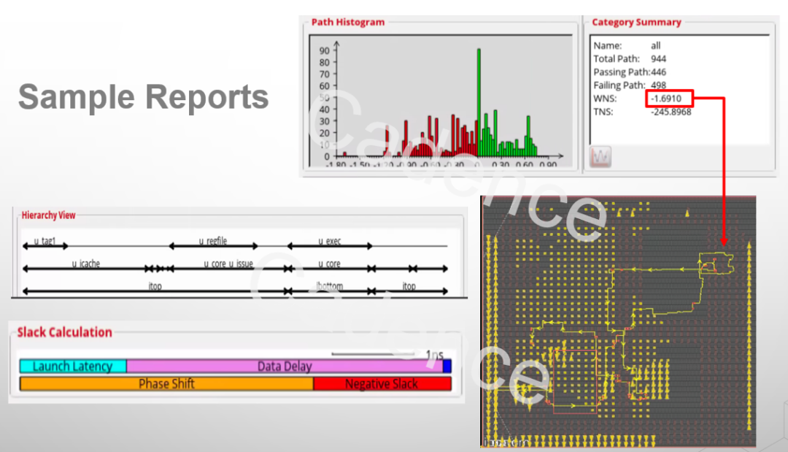
Task: Click the Failing Path value 498
Action: click(x=658, y=85)
